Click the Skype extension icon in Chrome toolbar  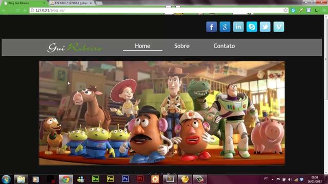pos(293,10)
